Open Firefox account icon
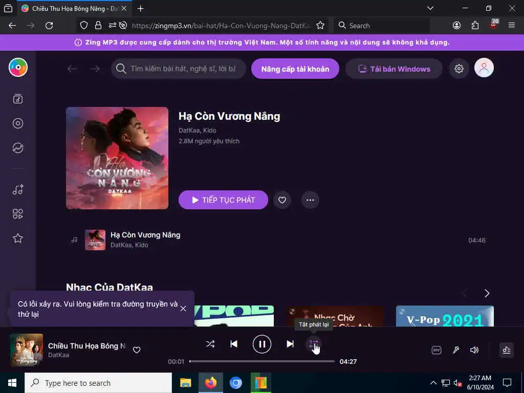Screen dimensions: 524x393 [x=456, y=26]
